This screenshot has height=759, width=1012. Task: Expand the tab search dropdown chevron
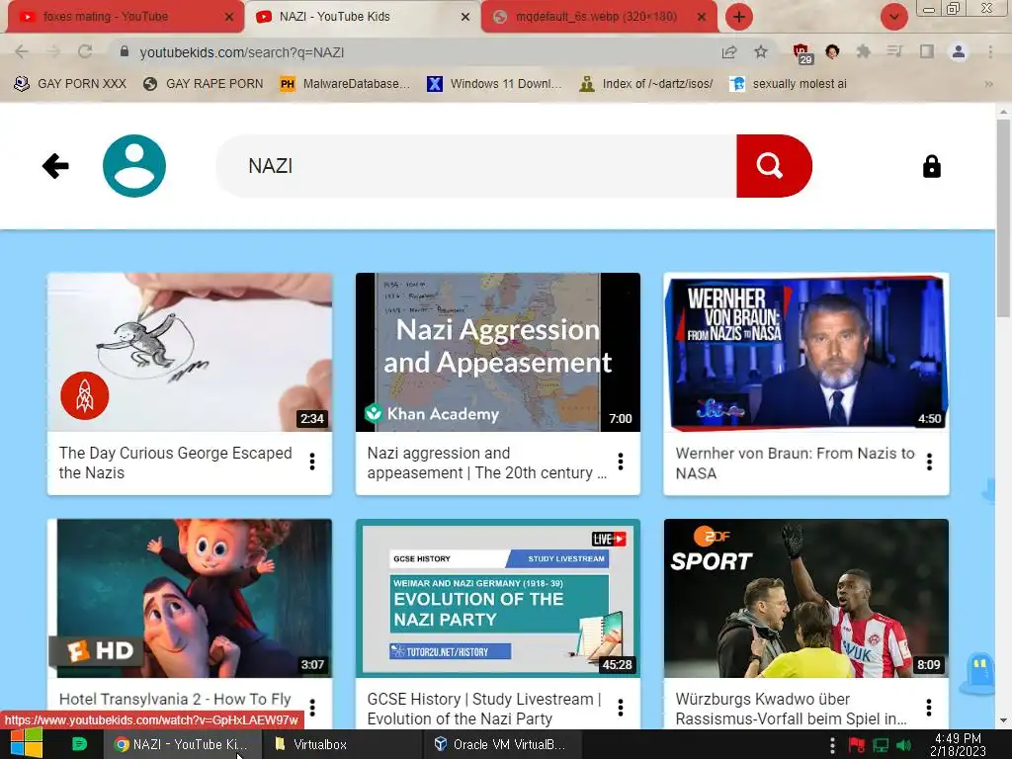pos(893,17)
